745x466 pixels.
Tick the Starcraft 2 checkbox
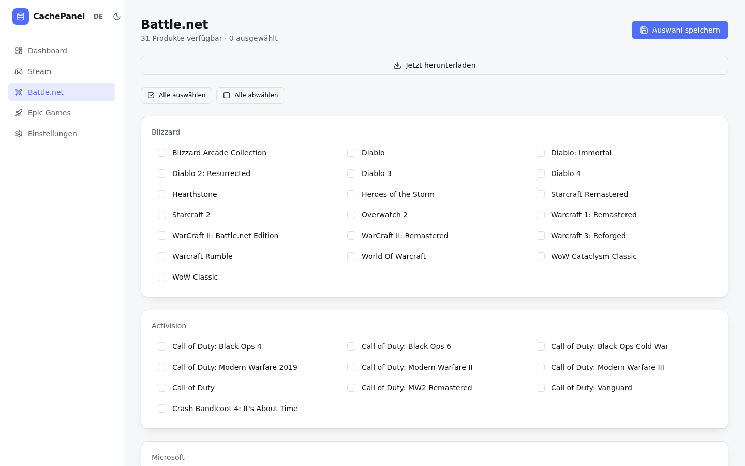pyautogui.click(x=162, y=215)
